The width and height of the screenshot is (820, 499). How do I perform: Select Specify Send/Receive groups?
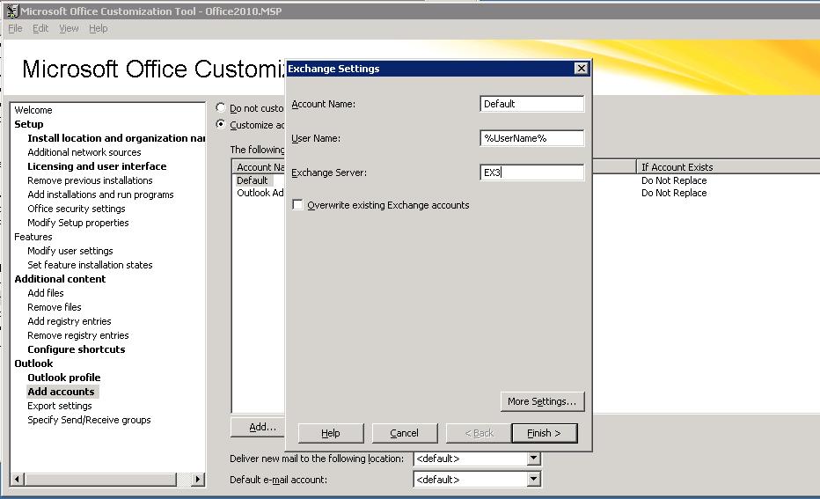[89, 420]
